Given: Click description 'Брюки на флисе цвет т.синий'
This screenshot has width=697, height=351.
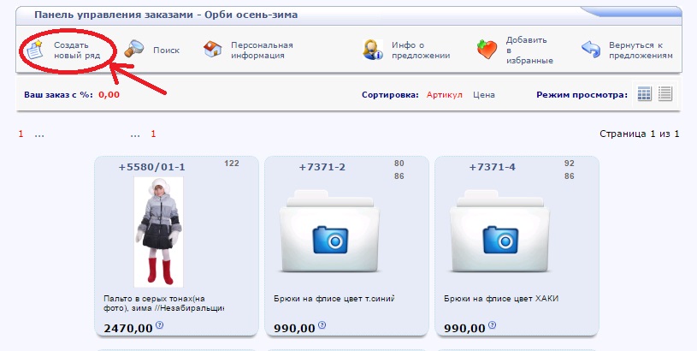Looking at the screenshot, I should [x=334, y=299].
